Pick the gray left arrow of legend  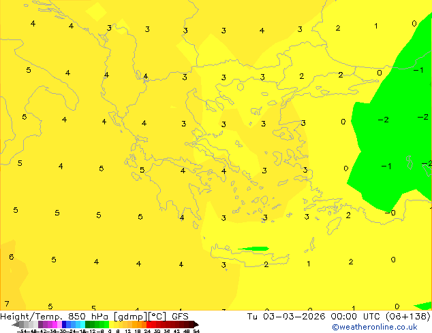pos(16,324)
